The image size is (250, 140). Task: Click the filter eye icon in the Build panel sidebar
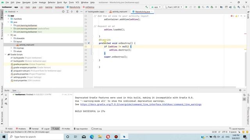6,104
